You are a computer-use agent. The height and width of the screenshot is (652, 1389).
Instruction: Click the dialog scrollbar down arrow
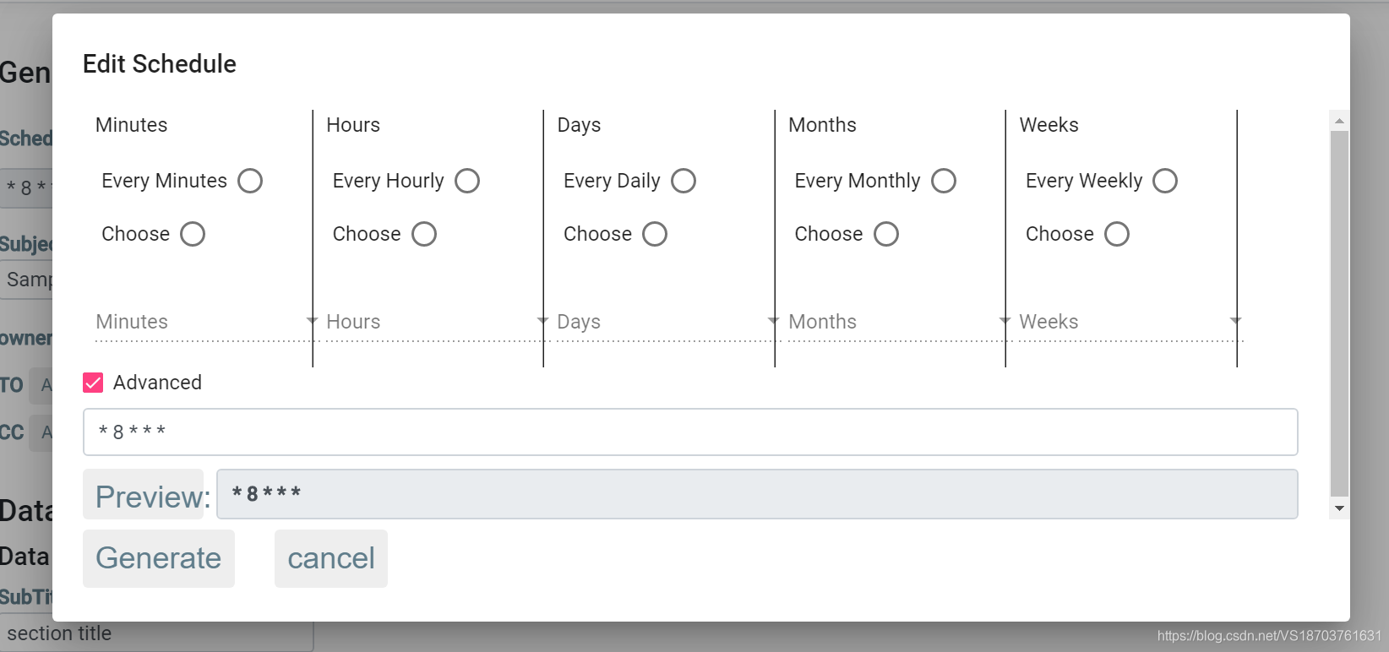tap(1339, 508)
